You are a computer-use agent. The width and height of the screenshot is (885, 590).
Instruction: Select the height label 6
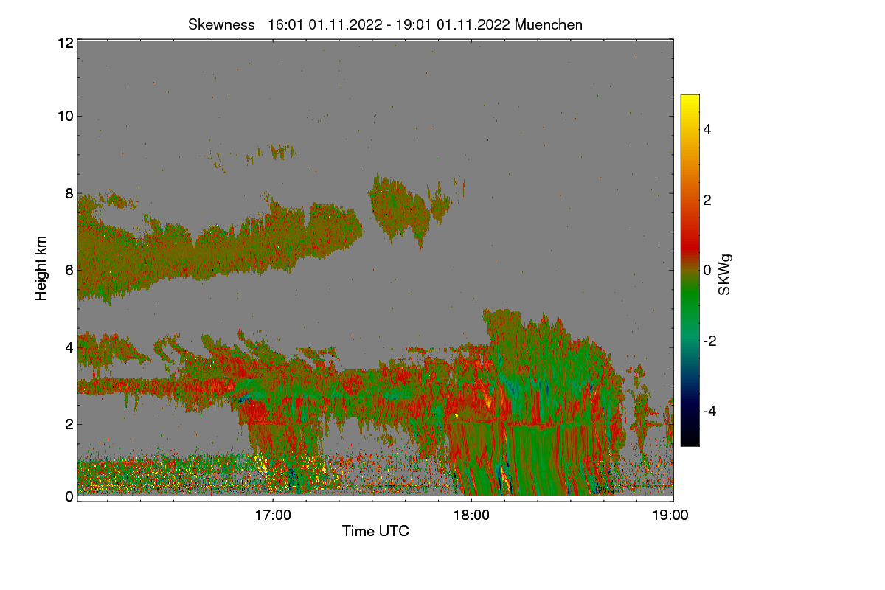pyautogui.click(x=69, y=270)
